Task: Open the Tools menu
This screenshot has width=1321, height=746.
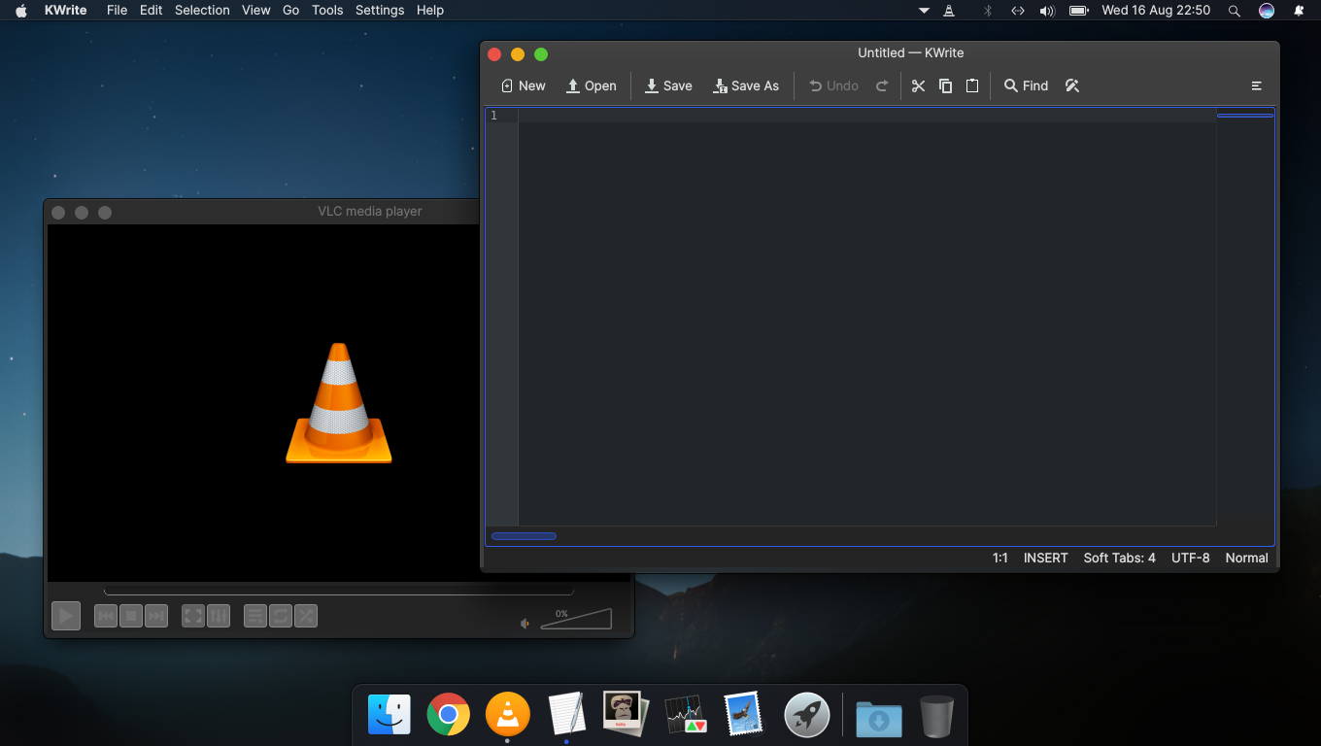Action: [x=327, y=10]
